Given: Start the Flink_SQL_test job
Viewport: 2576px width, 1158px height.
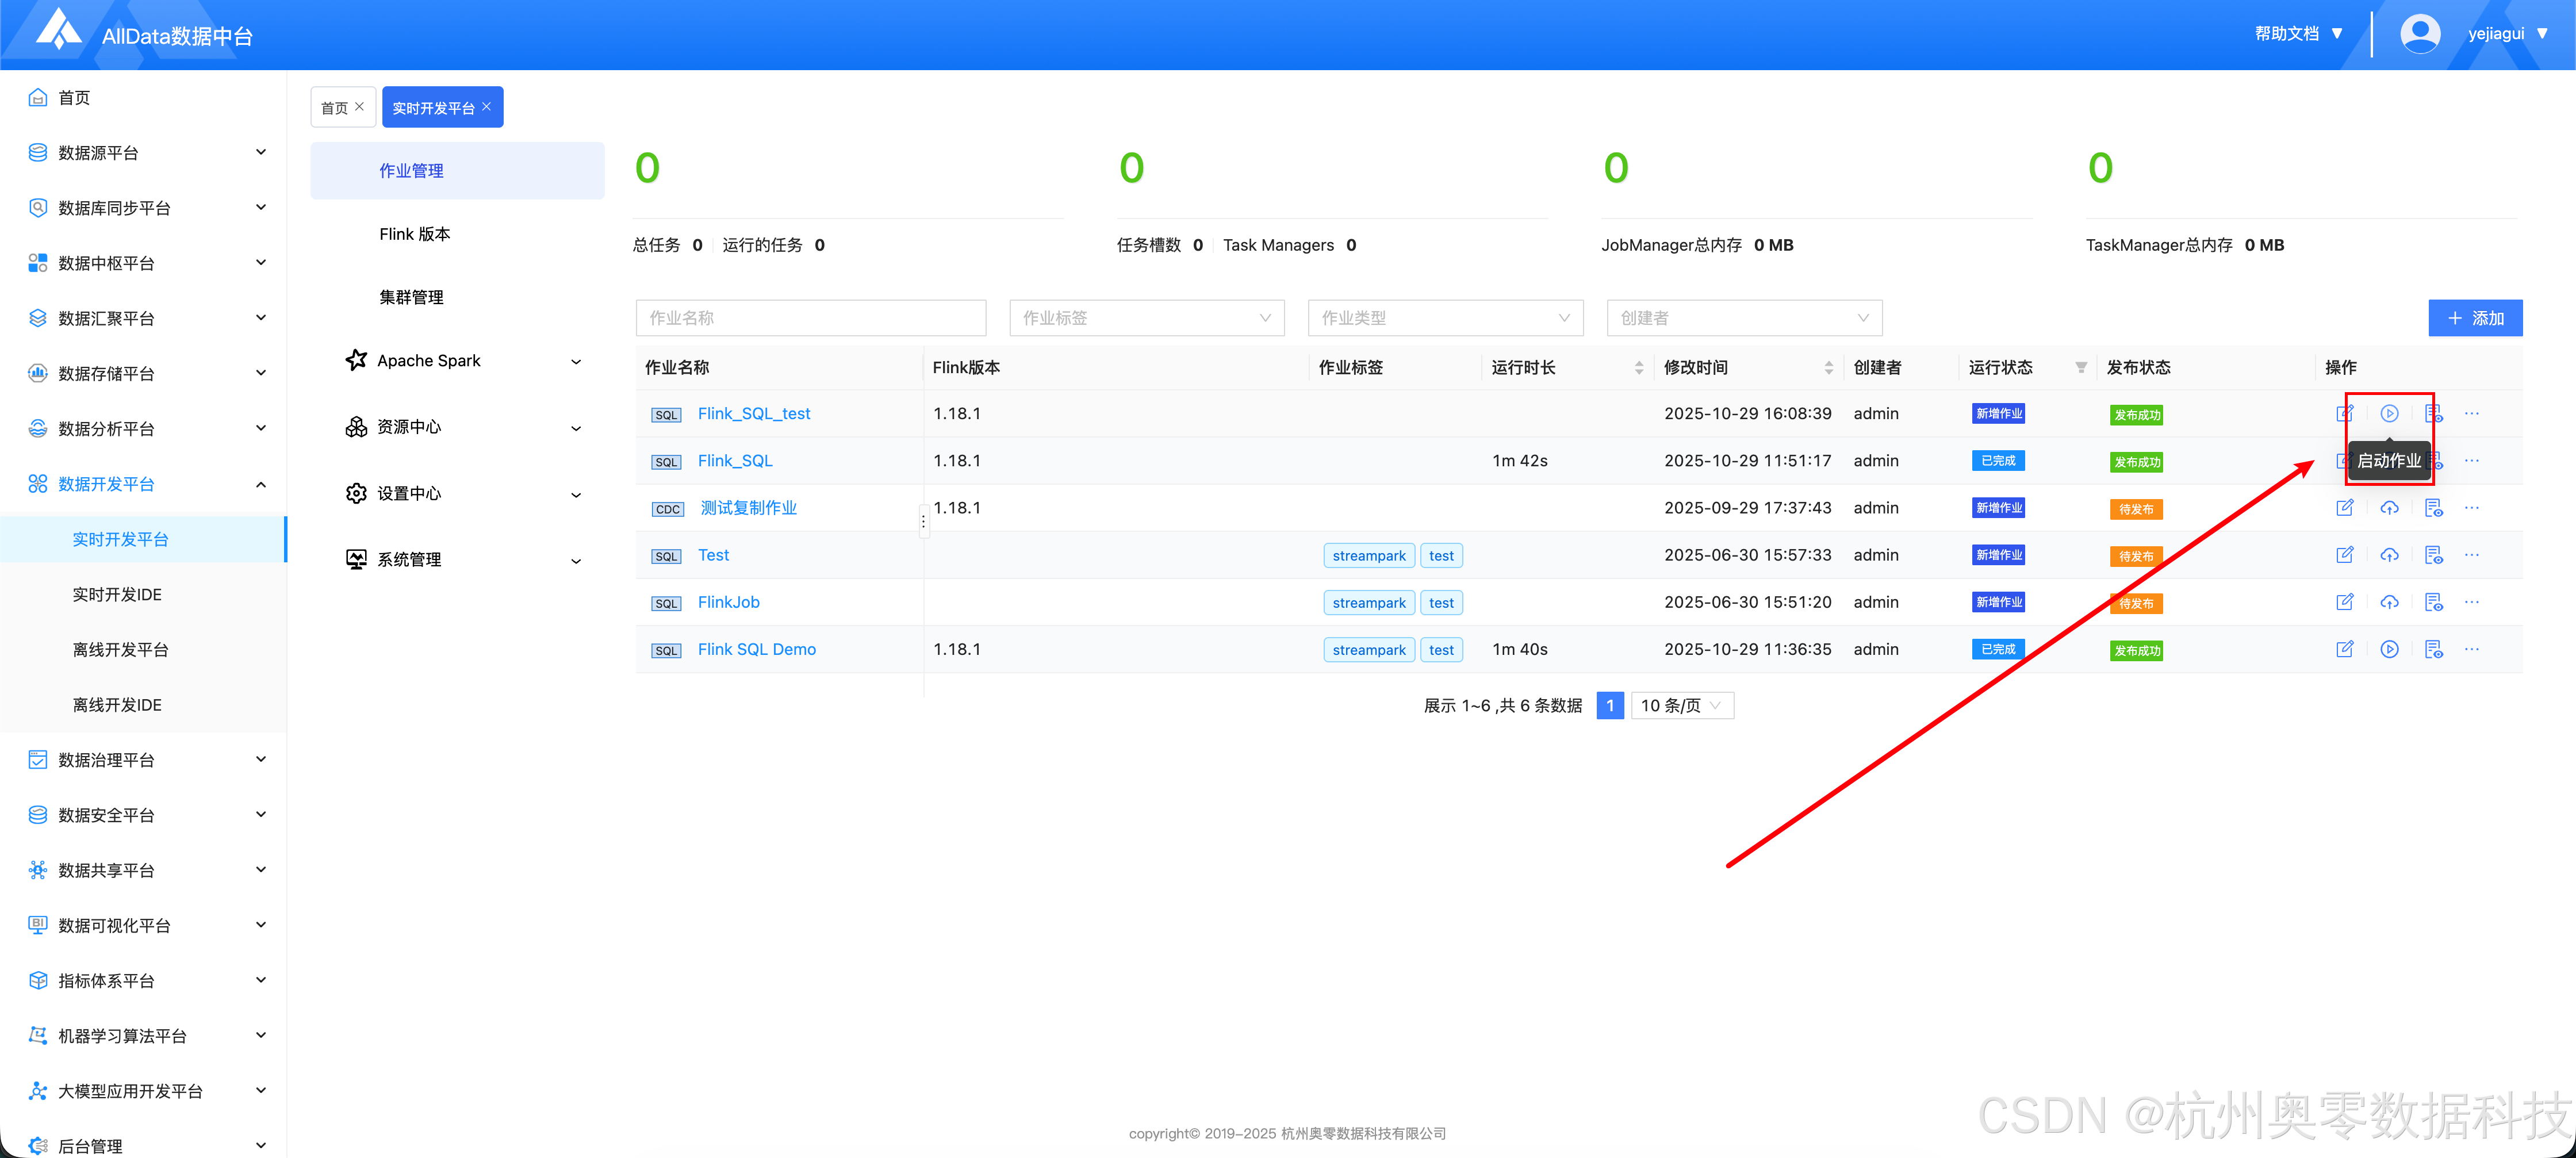Looking at the screenshot, I should coord(2389,413).
